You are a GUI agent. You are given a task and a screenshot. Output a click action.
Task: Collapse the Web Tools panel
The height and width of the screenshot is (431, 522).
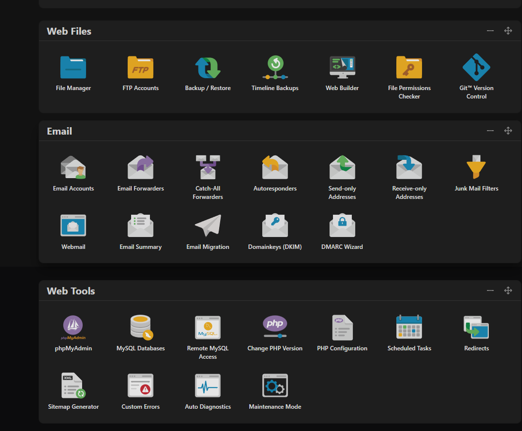coord(490,290)
